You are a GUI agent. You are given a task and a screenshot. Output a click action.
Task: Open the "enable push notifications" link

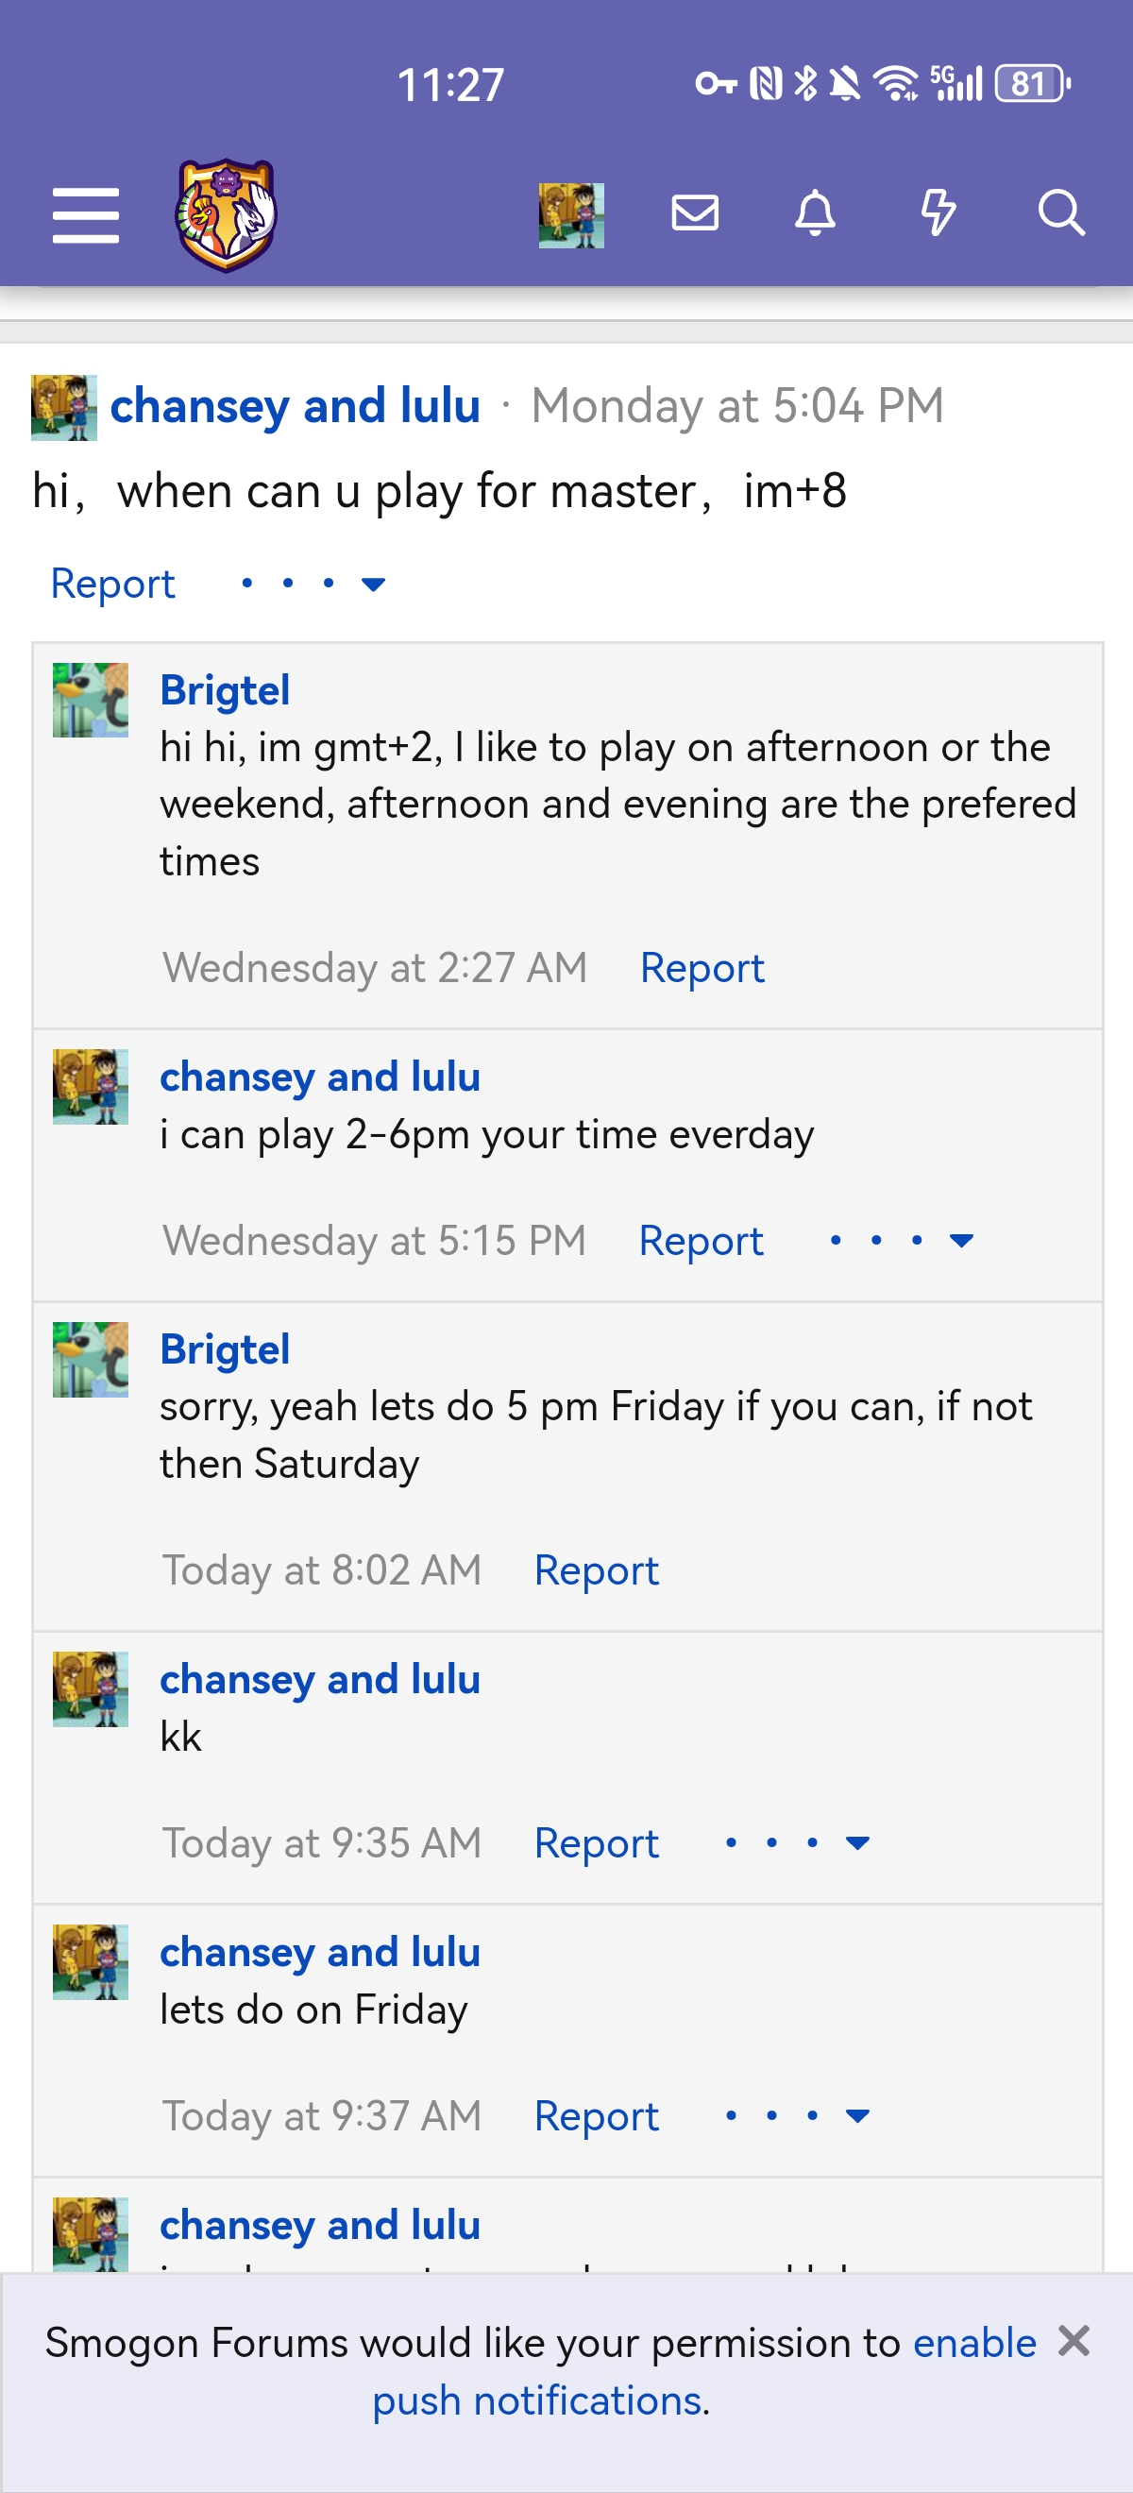973,2343
